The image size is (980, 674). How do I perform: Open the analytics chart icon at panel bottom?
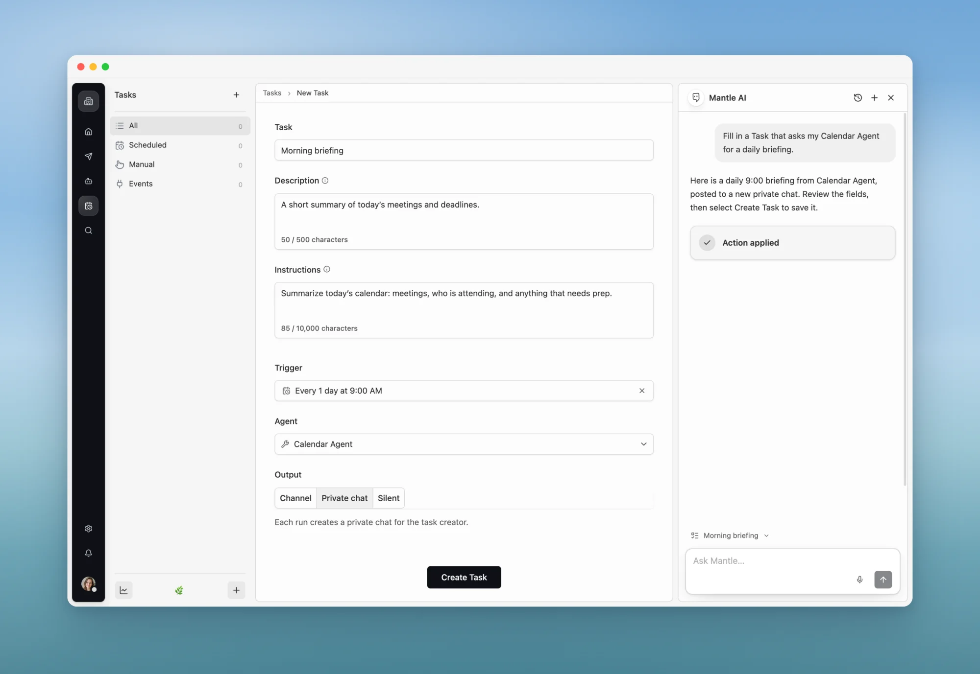(123, 590)
